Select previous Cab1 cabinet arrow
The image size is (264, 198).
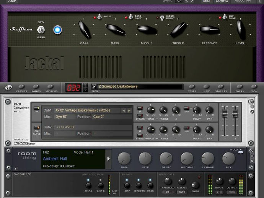124,111
